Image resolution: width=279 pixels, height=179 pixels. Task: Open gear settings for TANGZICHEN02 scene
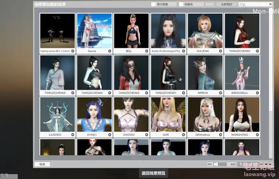(146, 93)
